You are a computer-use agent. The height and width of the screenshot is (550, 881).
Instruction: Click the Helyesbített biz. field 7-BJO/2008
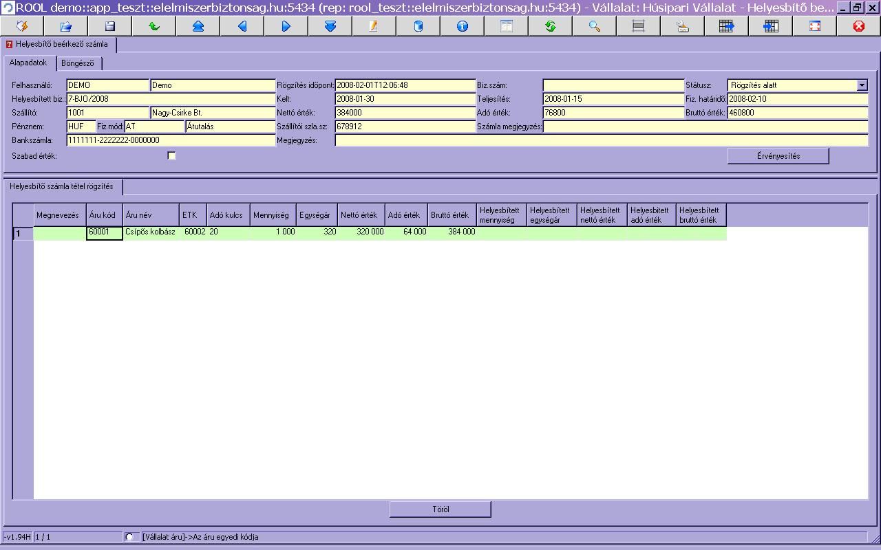[171, 99]
